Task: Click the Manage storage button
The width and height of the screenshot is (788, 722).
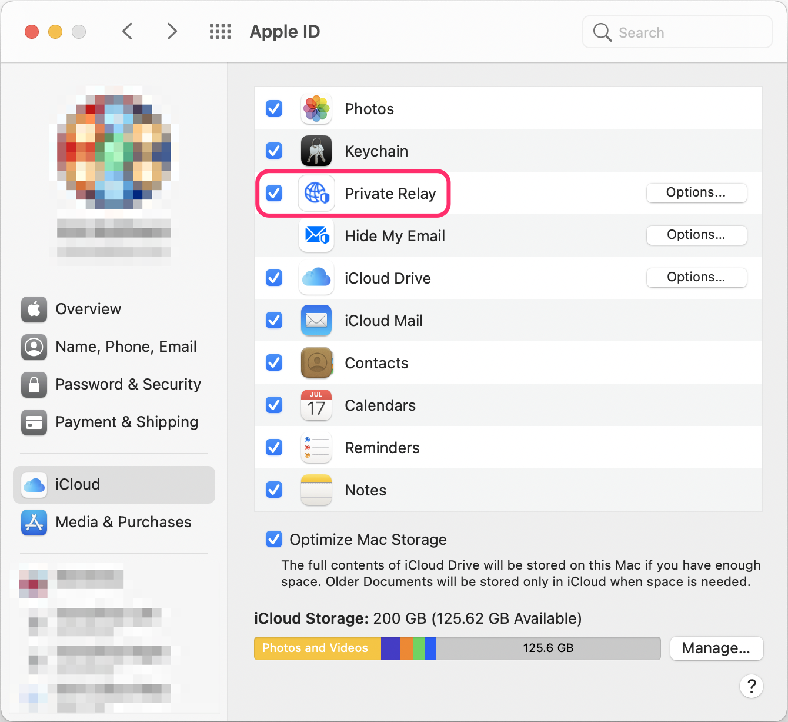Action: coord(716,648)
